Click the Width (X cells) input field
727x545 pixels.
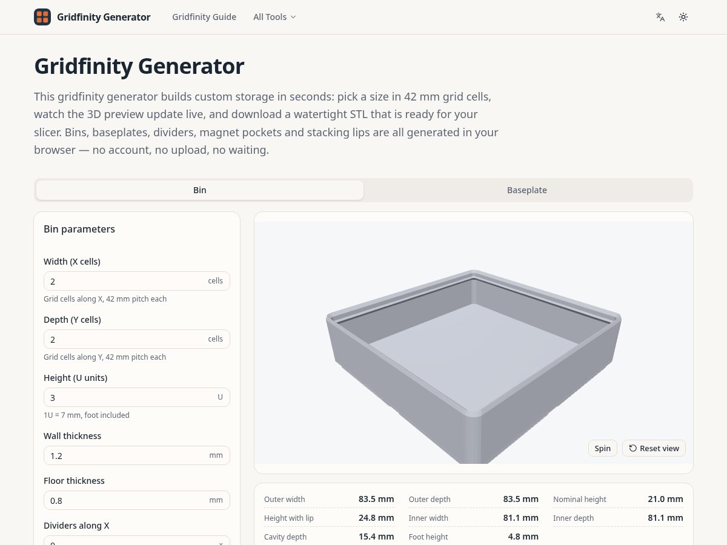pos(137,281)
